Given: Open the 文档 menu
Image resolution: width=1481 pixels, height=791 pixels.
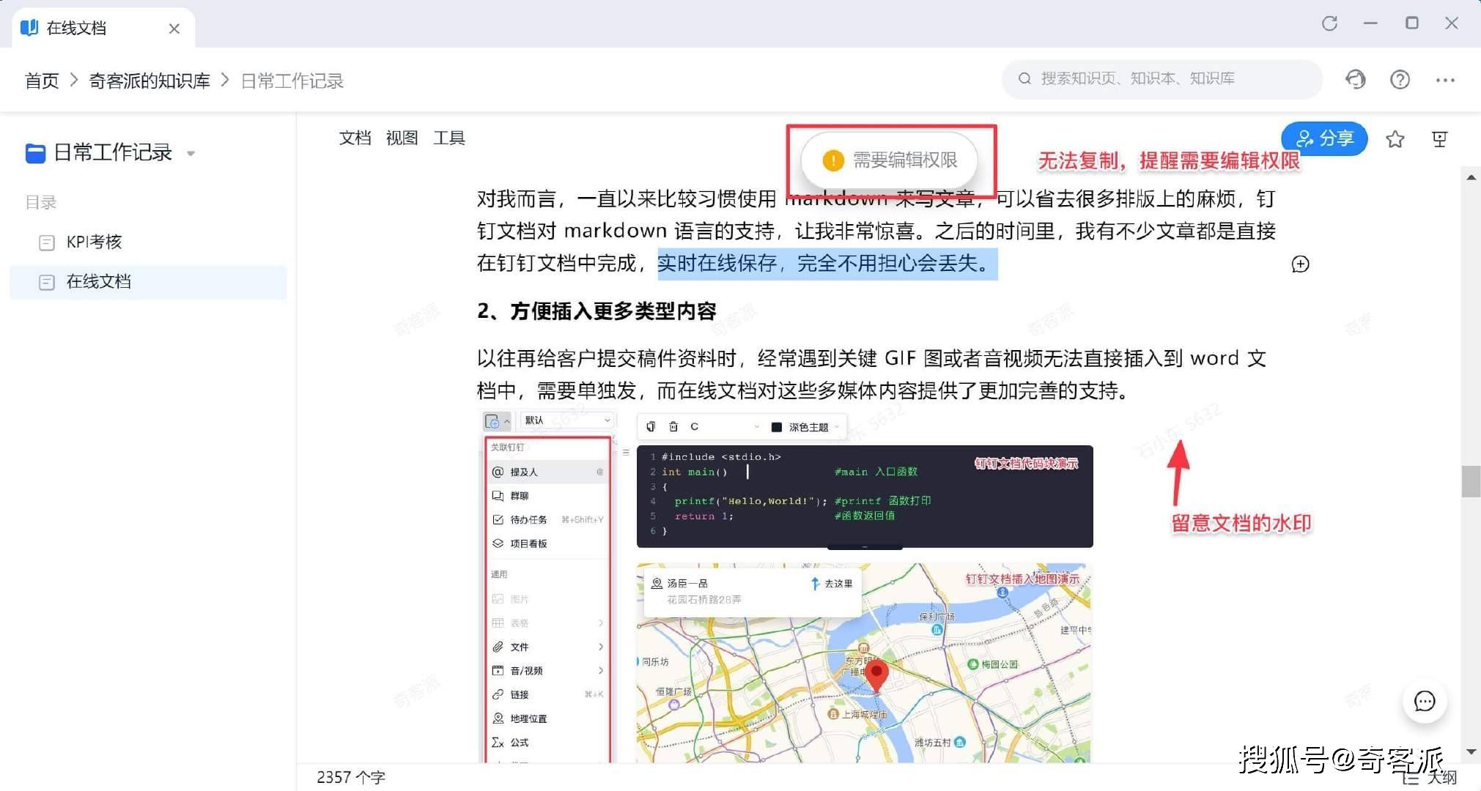Looking at the screenshot, I should [355, 138].
